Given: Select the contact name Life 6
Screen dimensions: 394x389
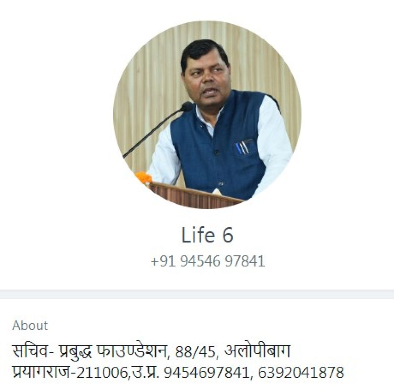Looking at the screenshot, I should tap(207, 235).
